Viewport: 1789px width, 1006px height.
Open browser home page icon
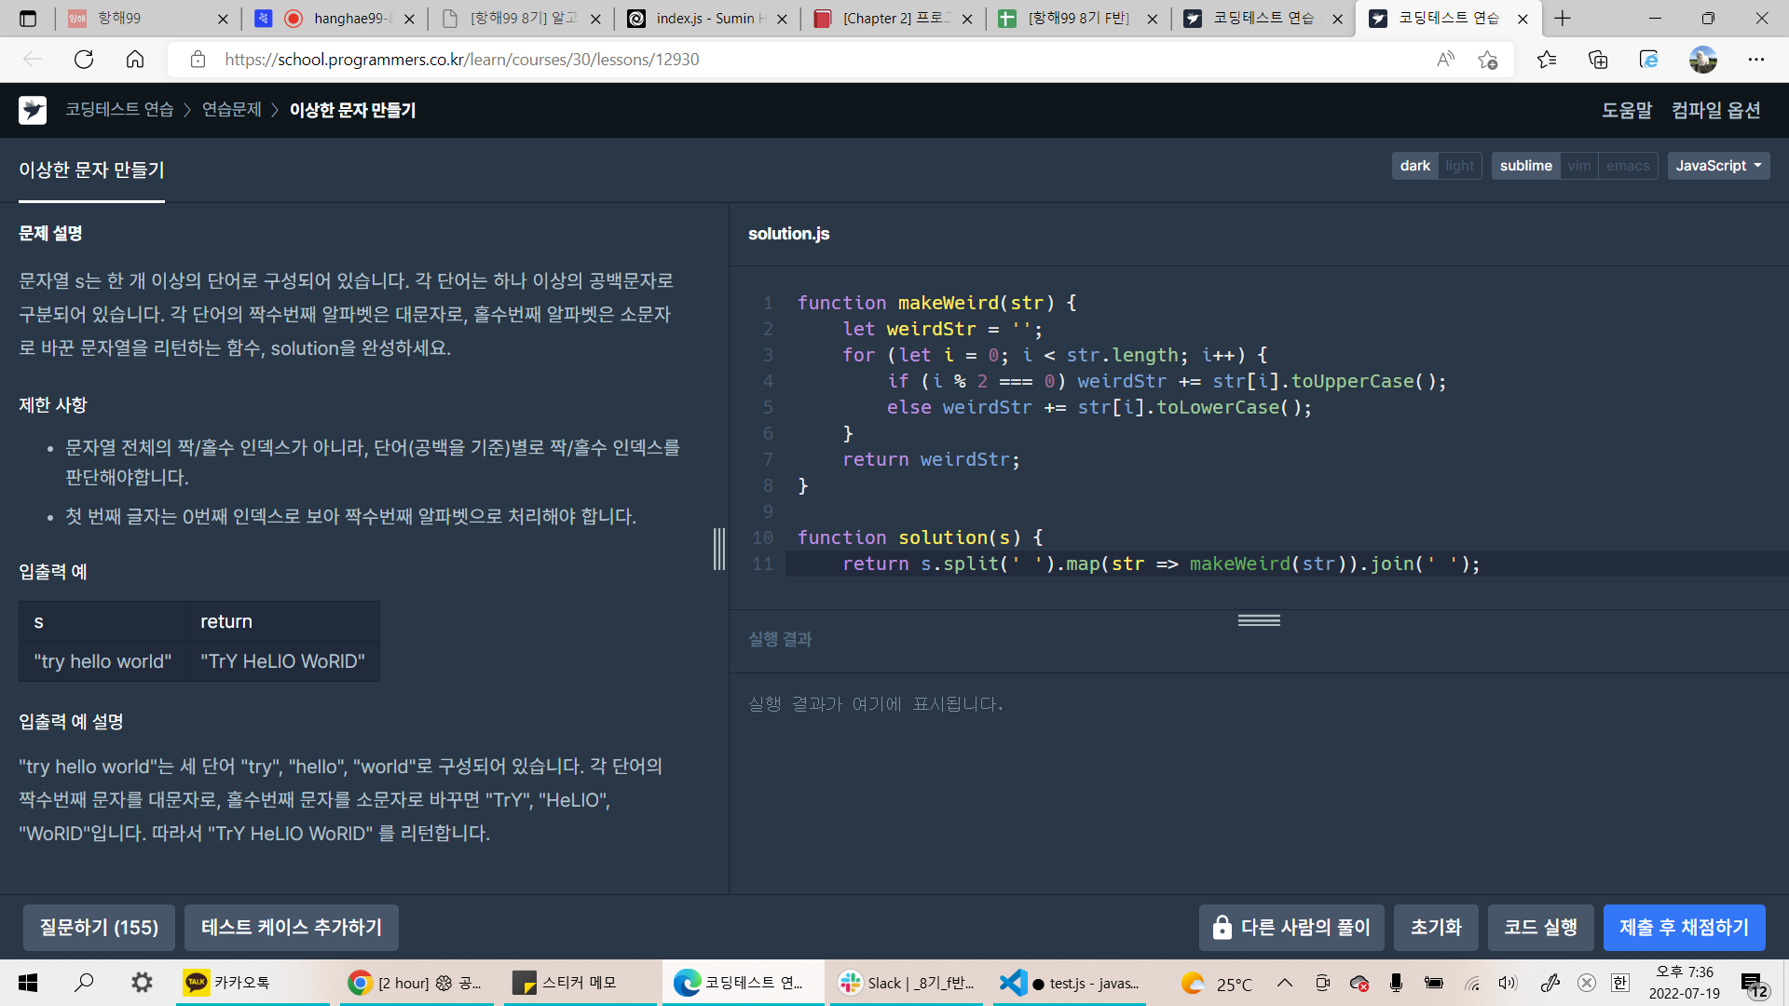(135, 60)
